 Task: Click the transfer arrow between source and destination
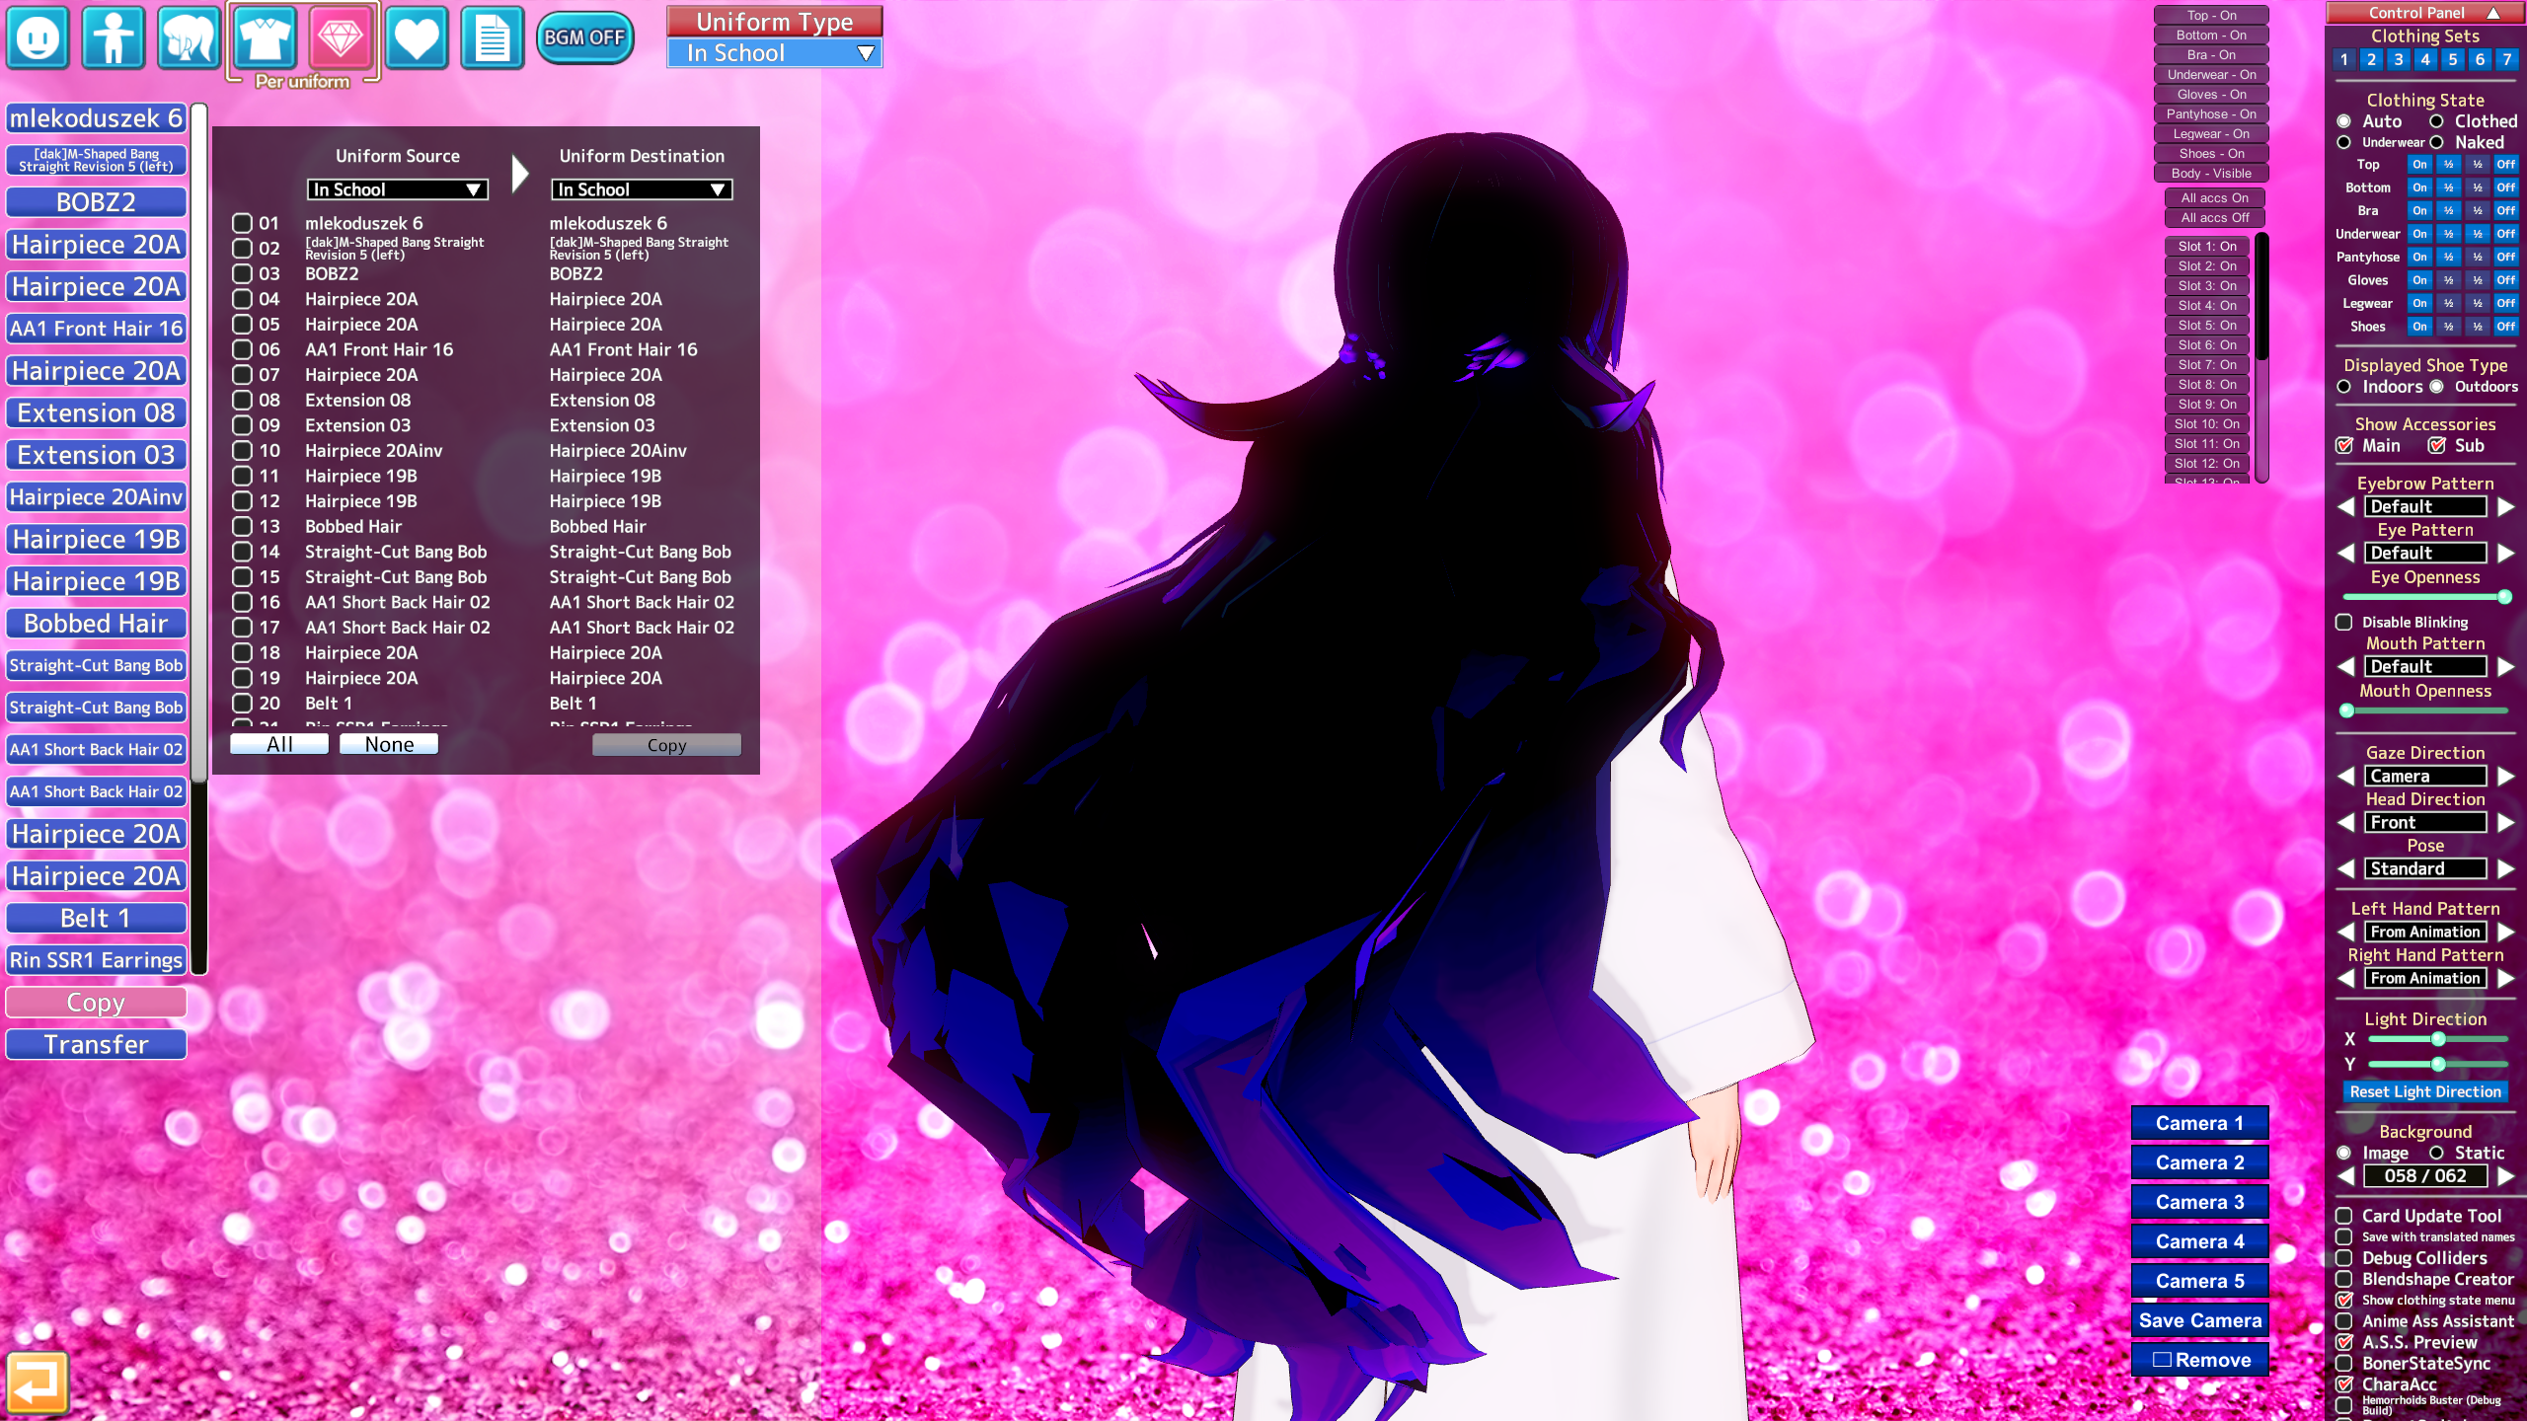coord(520,173)
